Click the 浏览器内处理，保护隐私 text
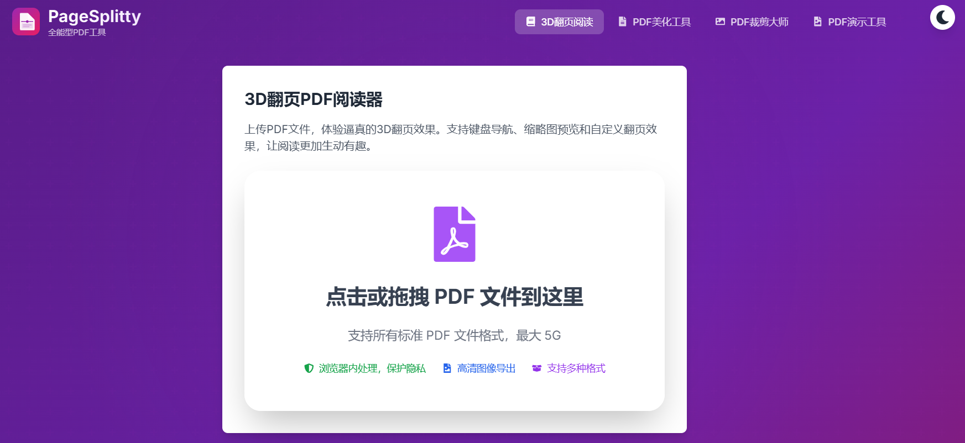The width and height of the screenshot is (965, 443). click(x=372, y=368)
